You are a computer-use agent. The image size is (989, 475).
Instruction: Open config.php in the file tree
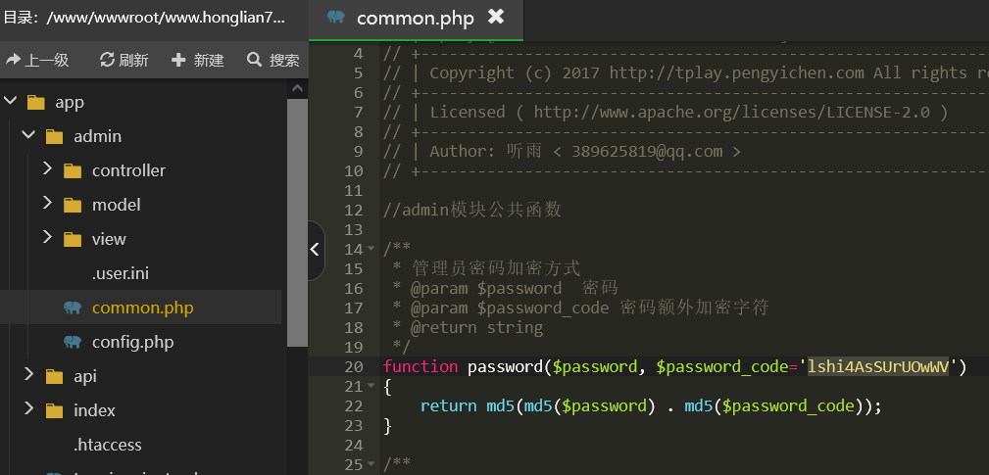pos(132,342)
